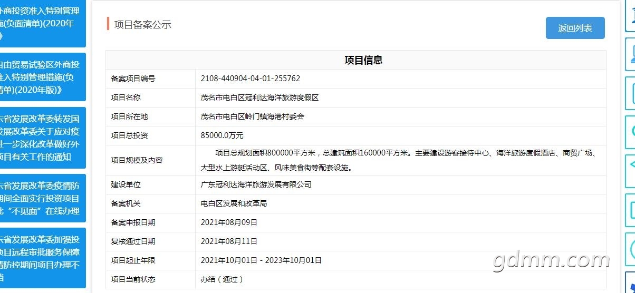
Task: Click the project name 茂名市电白区冠利达海洋旅游度假区
Action: point(259,97)
